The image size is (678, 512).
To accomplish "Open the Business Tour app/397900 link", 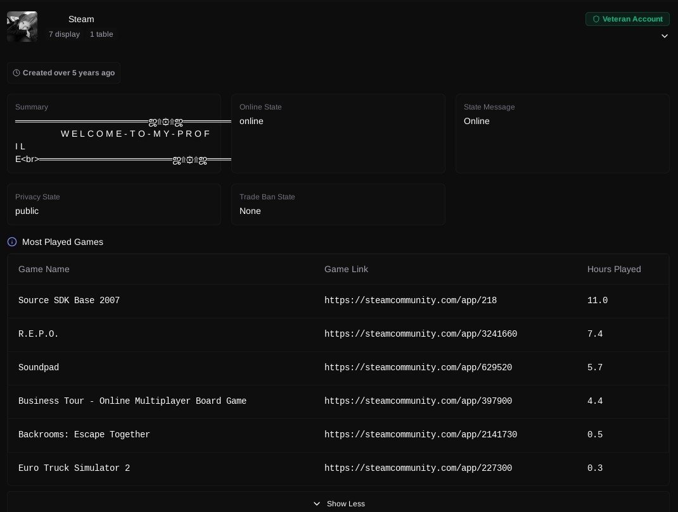I will tap(418, 401).
